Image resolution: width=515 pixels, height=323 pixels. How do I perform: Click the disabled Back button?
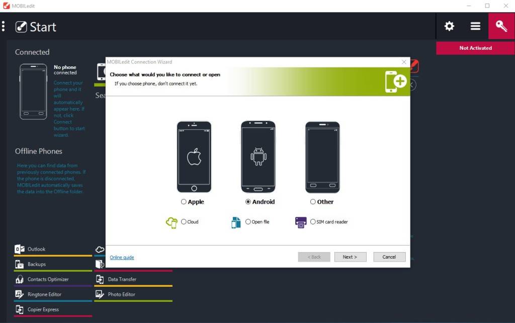click(x=314, y=257)
